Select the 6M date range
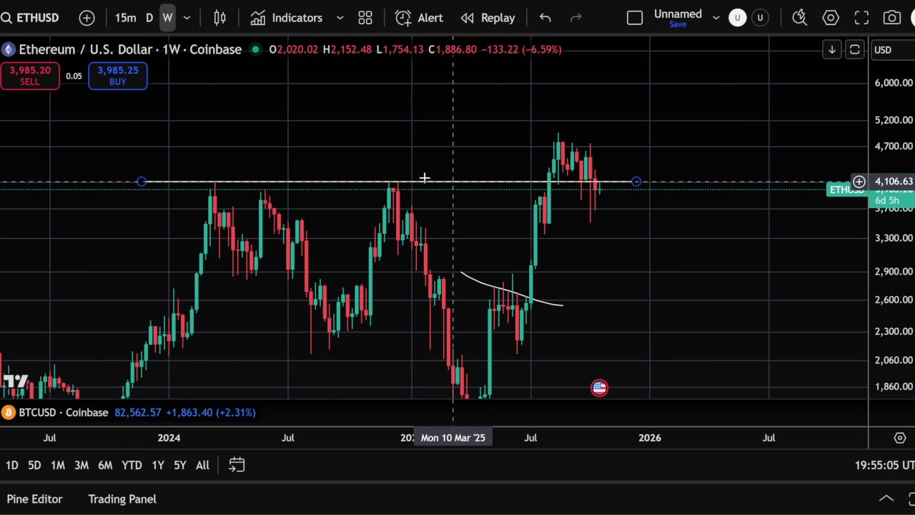 pyautogui.click(x=105, y=466)
